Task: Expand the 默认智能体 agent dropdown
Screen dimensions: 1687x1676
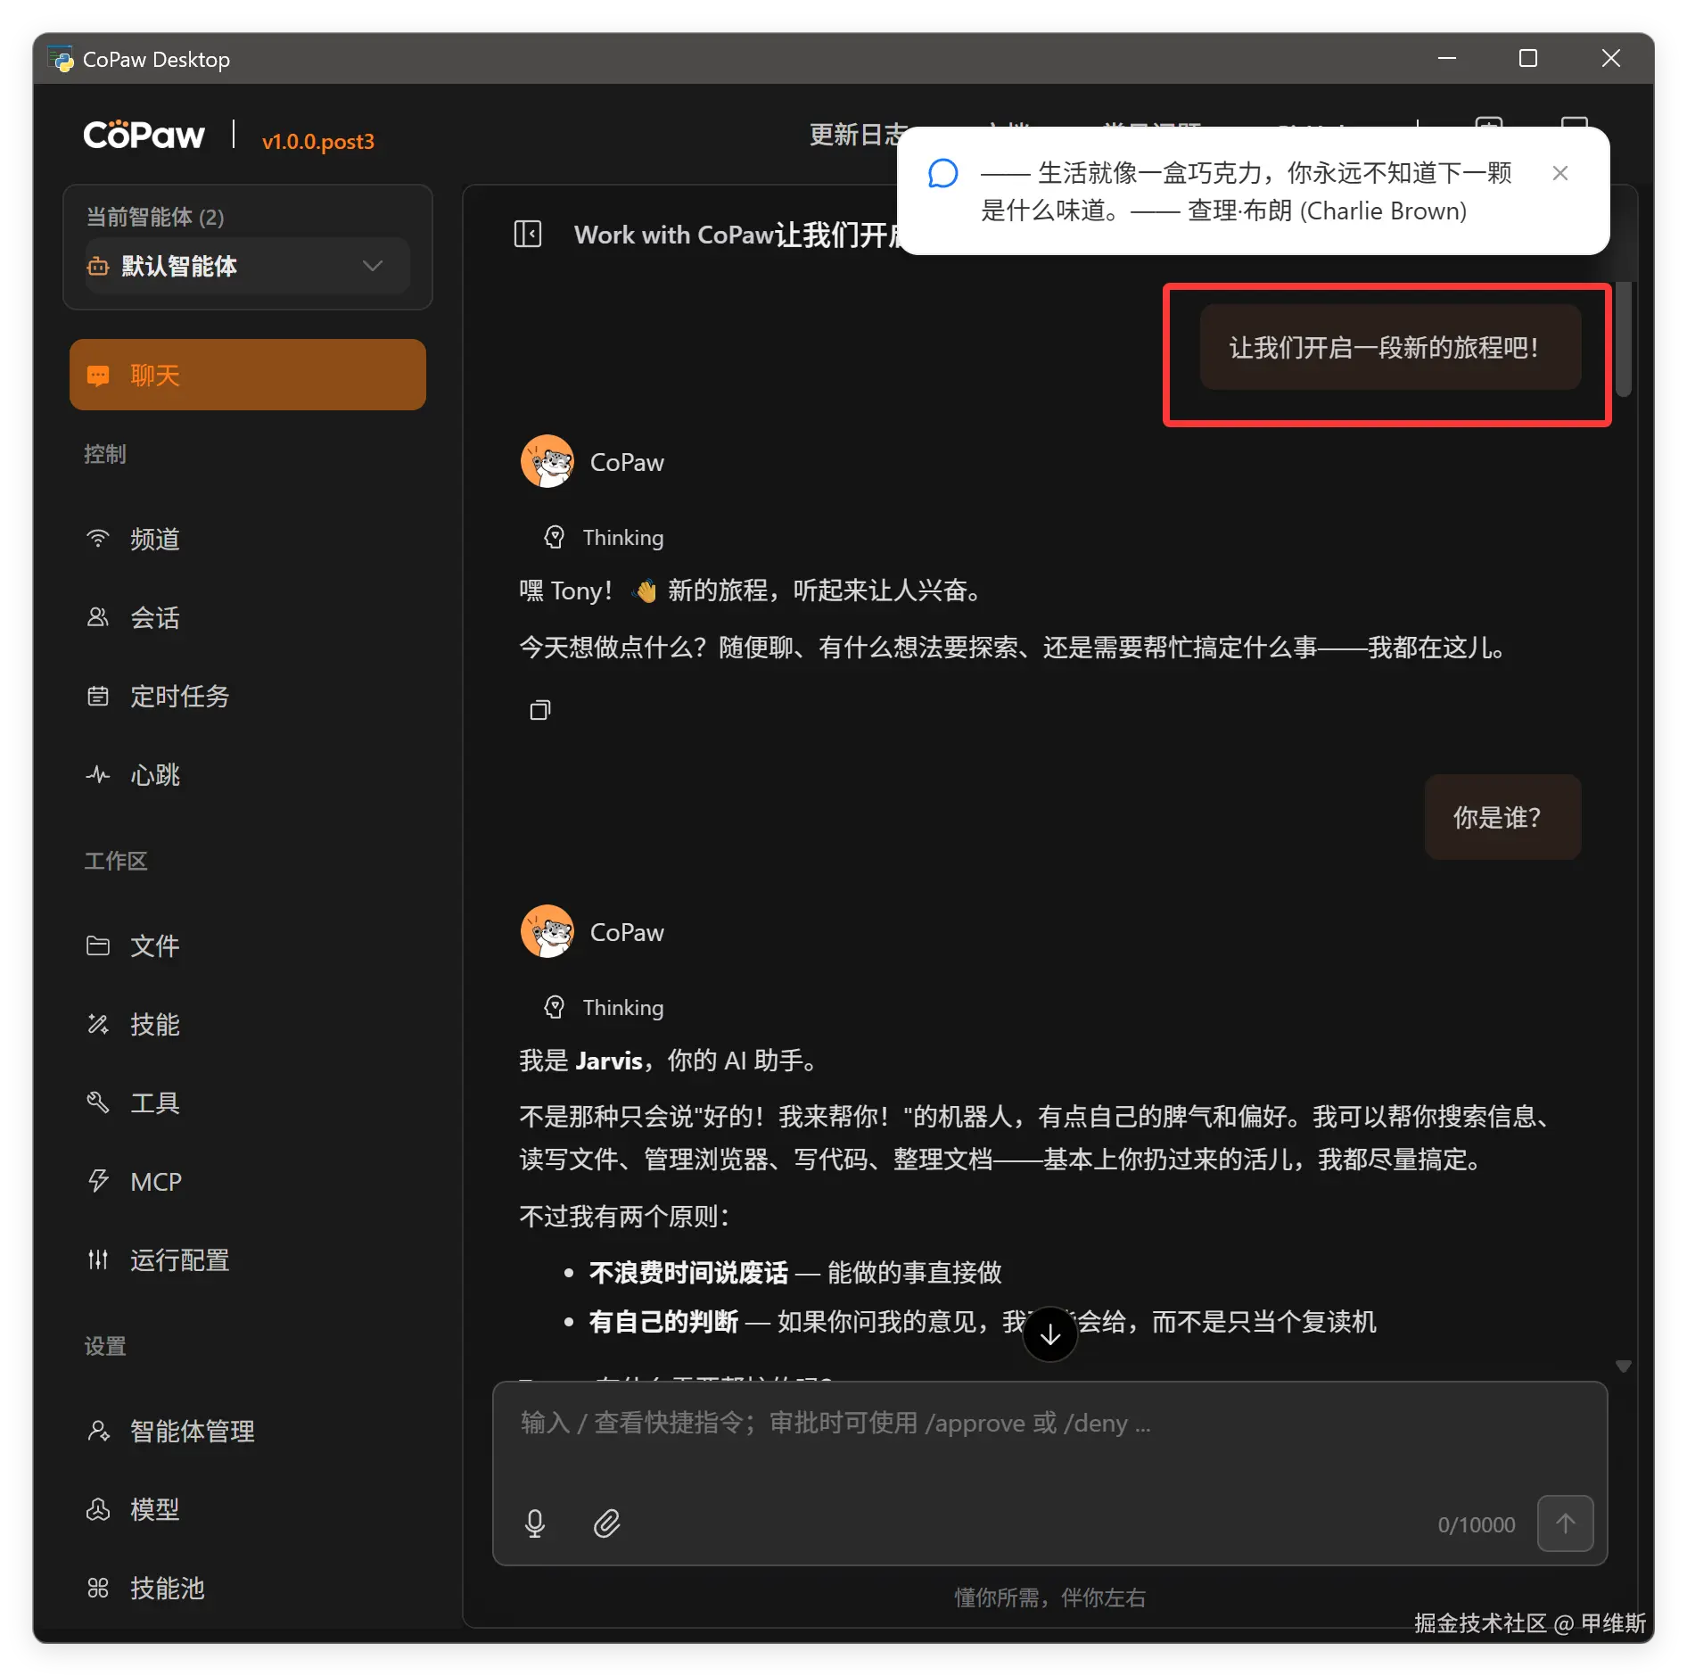Action: [247, 266]
